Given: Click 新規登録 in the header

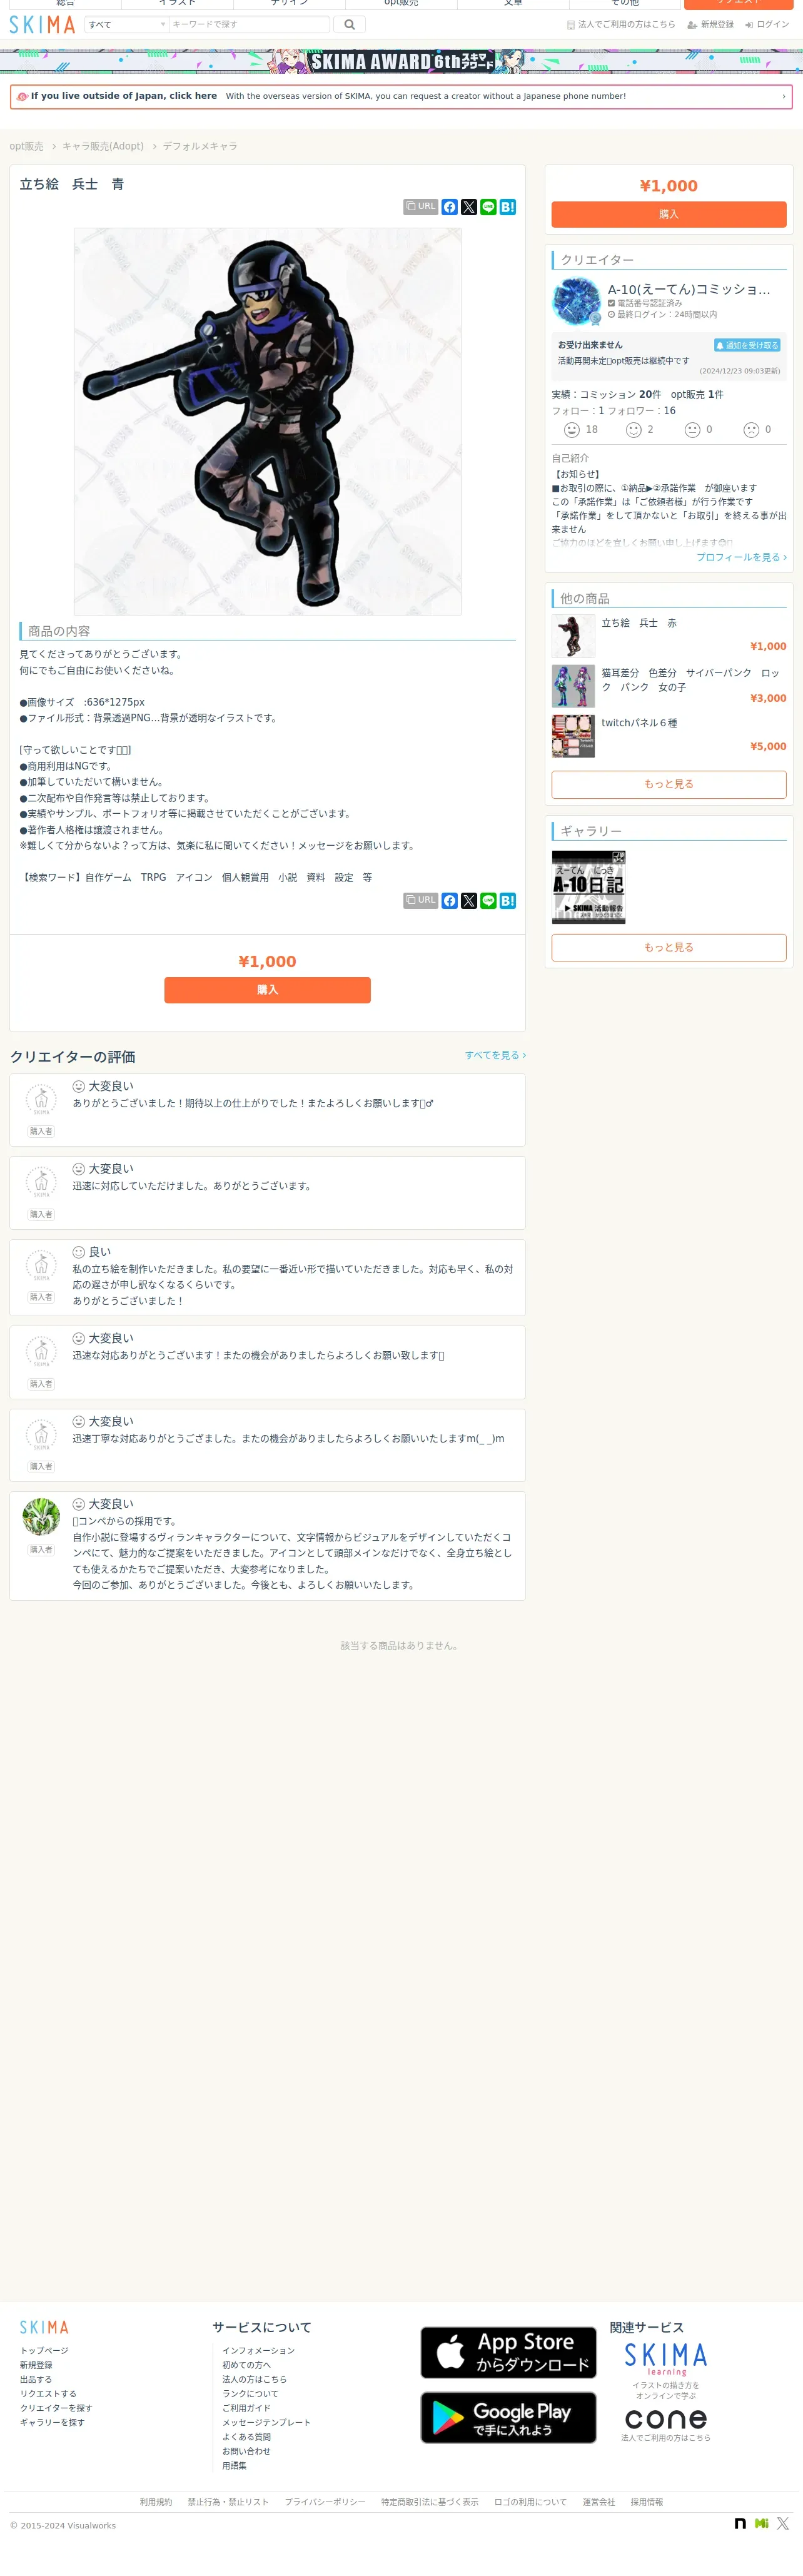Looking at the screenshot, I should point(710,24).
